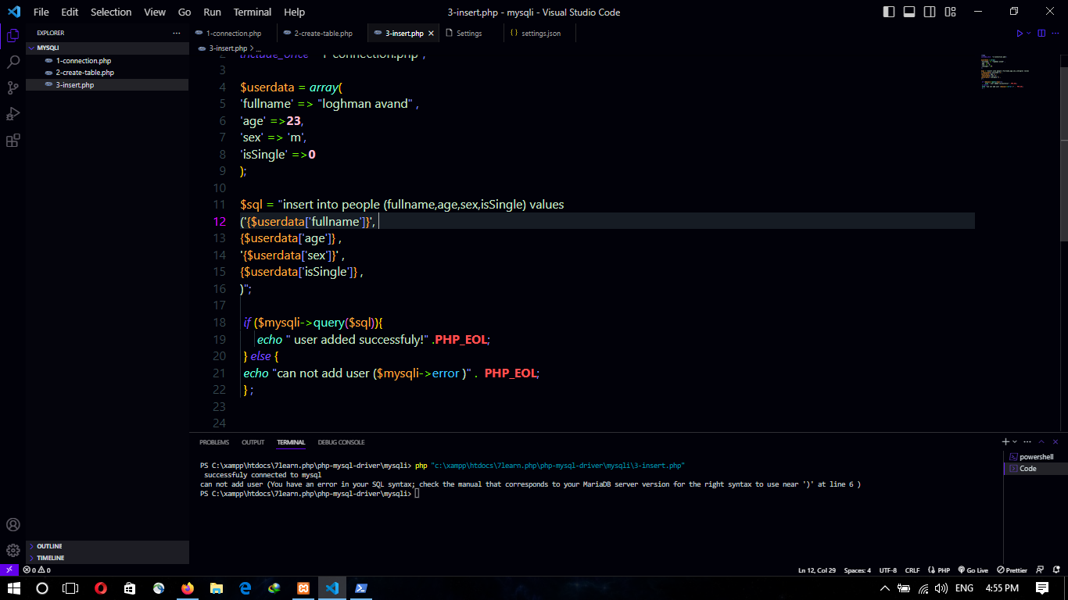
Task: Switch to the Settings editor tab
Action: 469,34
